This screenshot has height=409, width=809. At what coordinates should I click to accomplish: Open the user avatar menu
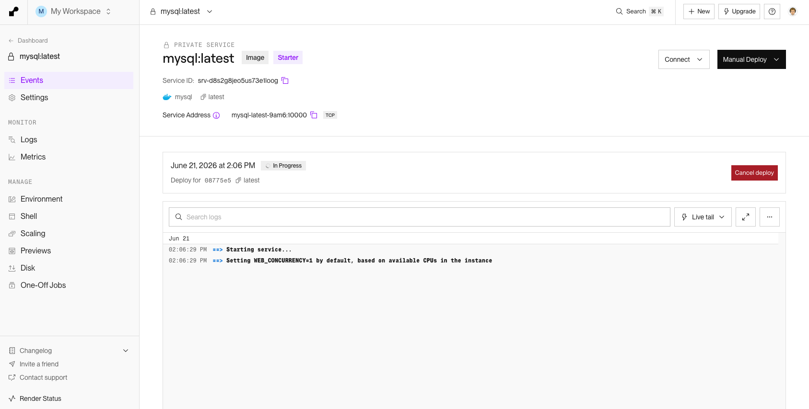793,11
